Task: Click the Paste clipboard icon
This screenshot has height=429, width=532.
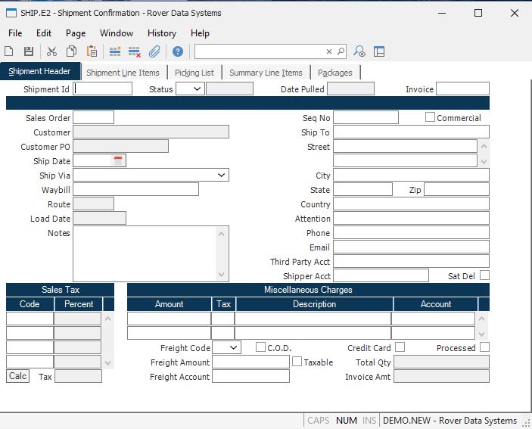Action: tap(92, 51)
